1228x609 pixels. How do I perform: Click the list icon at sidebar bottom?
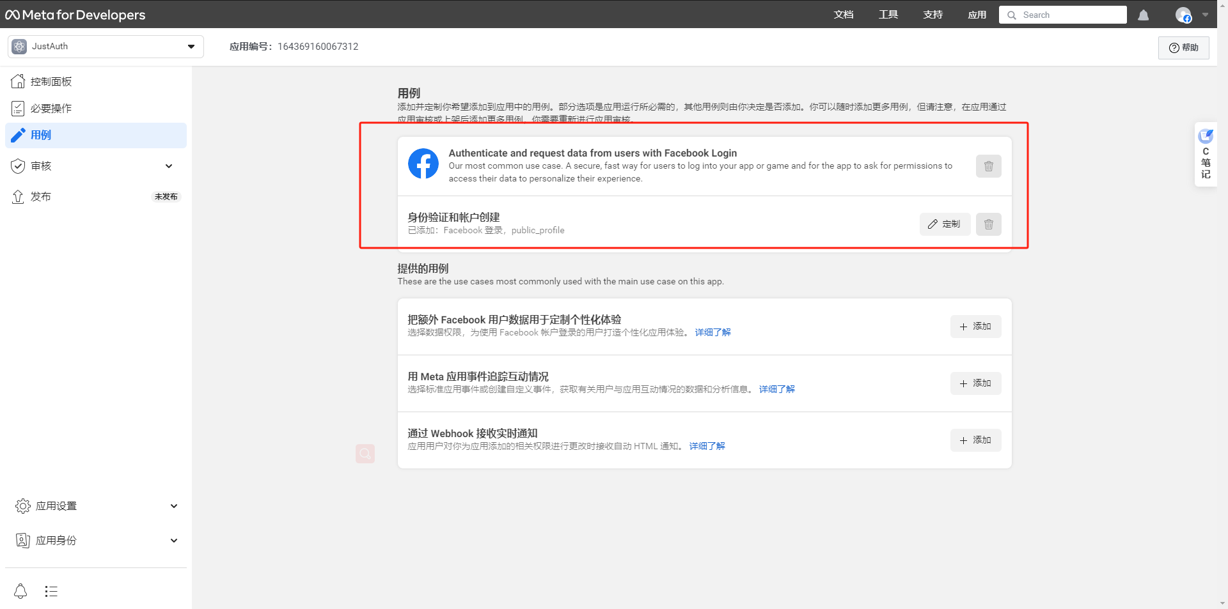(x=51, y=591)
